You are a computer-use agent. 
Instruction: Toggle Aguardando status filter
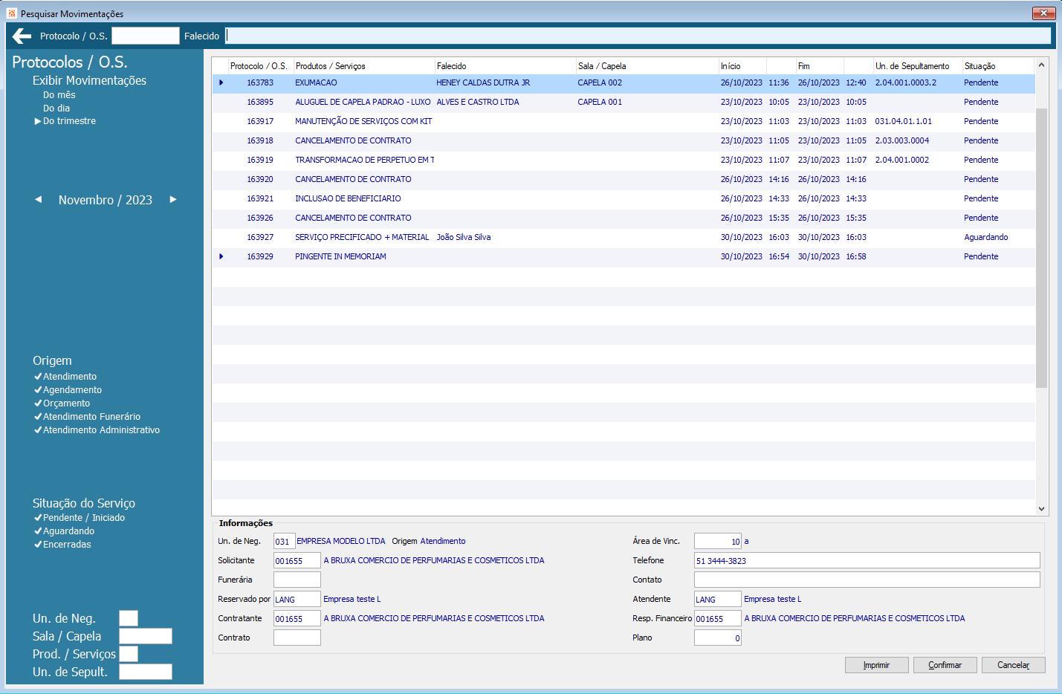tap(64, 531)
